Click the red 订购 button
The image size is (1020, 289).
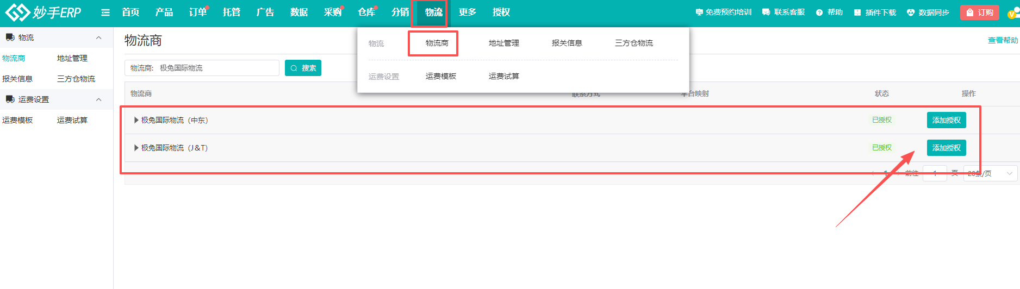979,12
